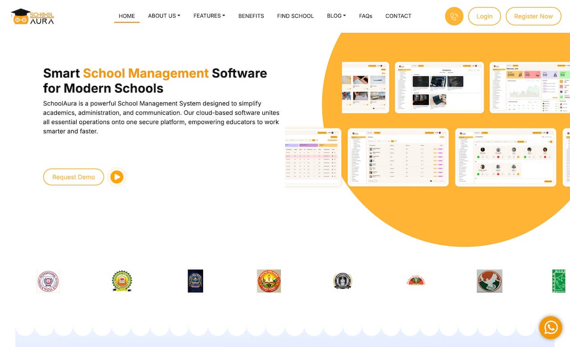The image size is (570, 347).
Task: Select the first round red-blue school logo
Action: pos(48,281)
